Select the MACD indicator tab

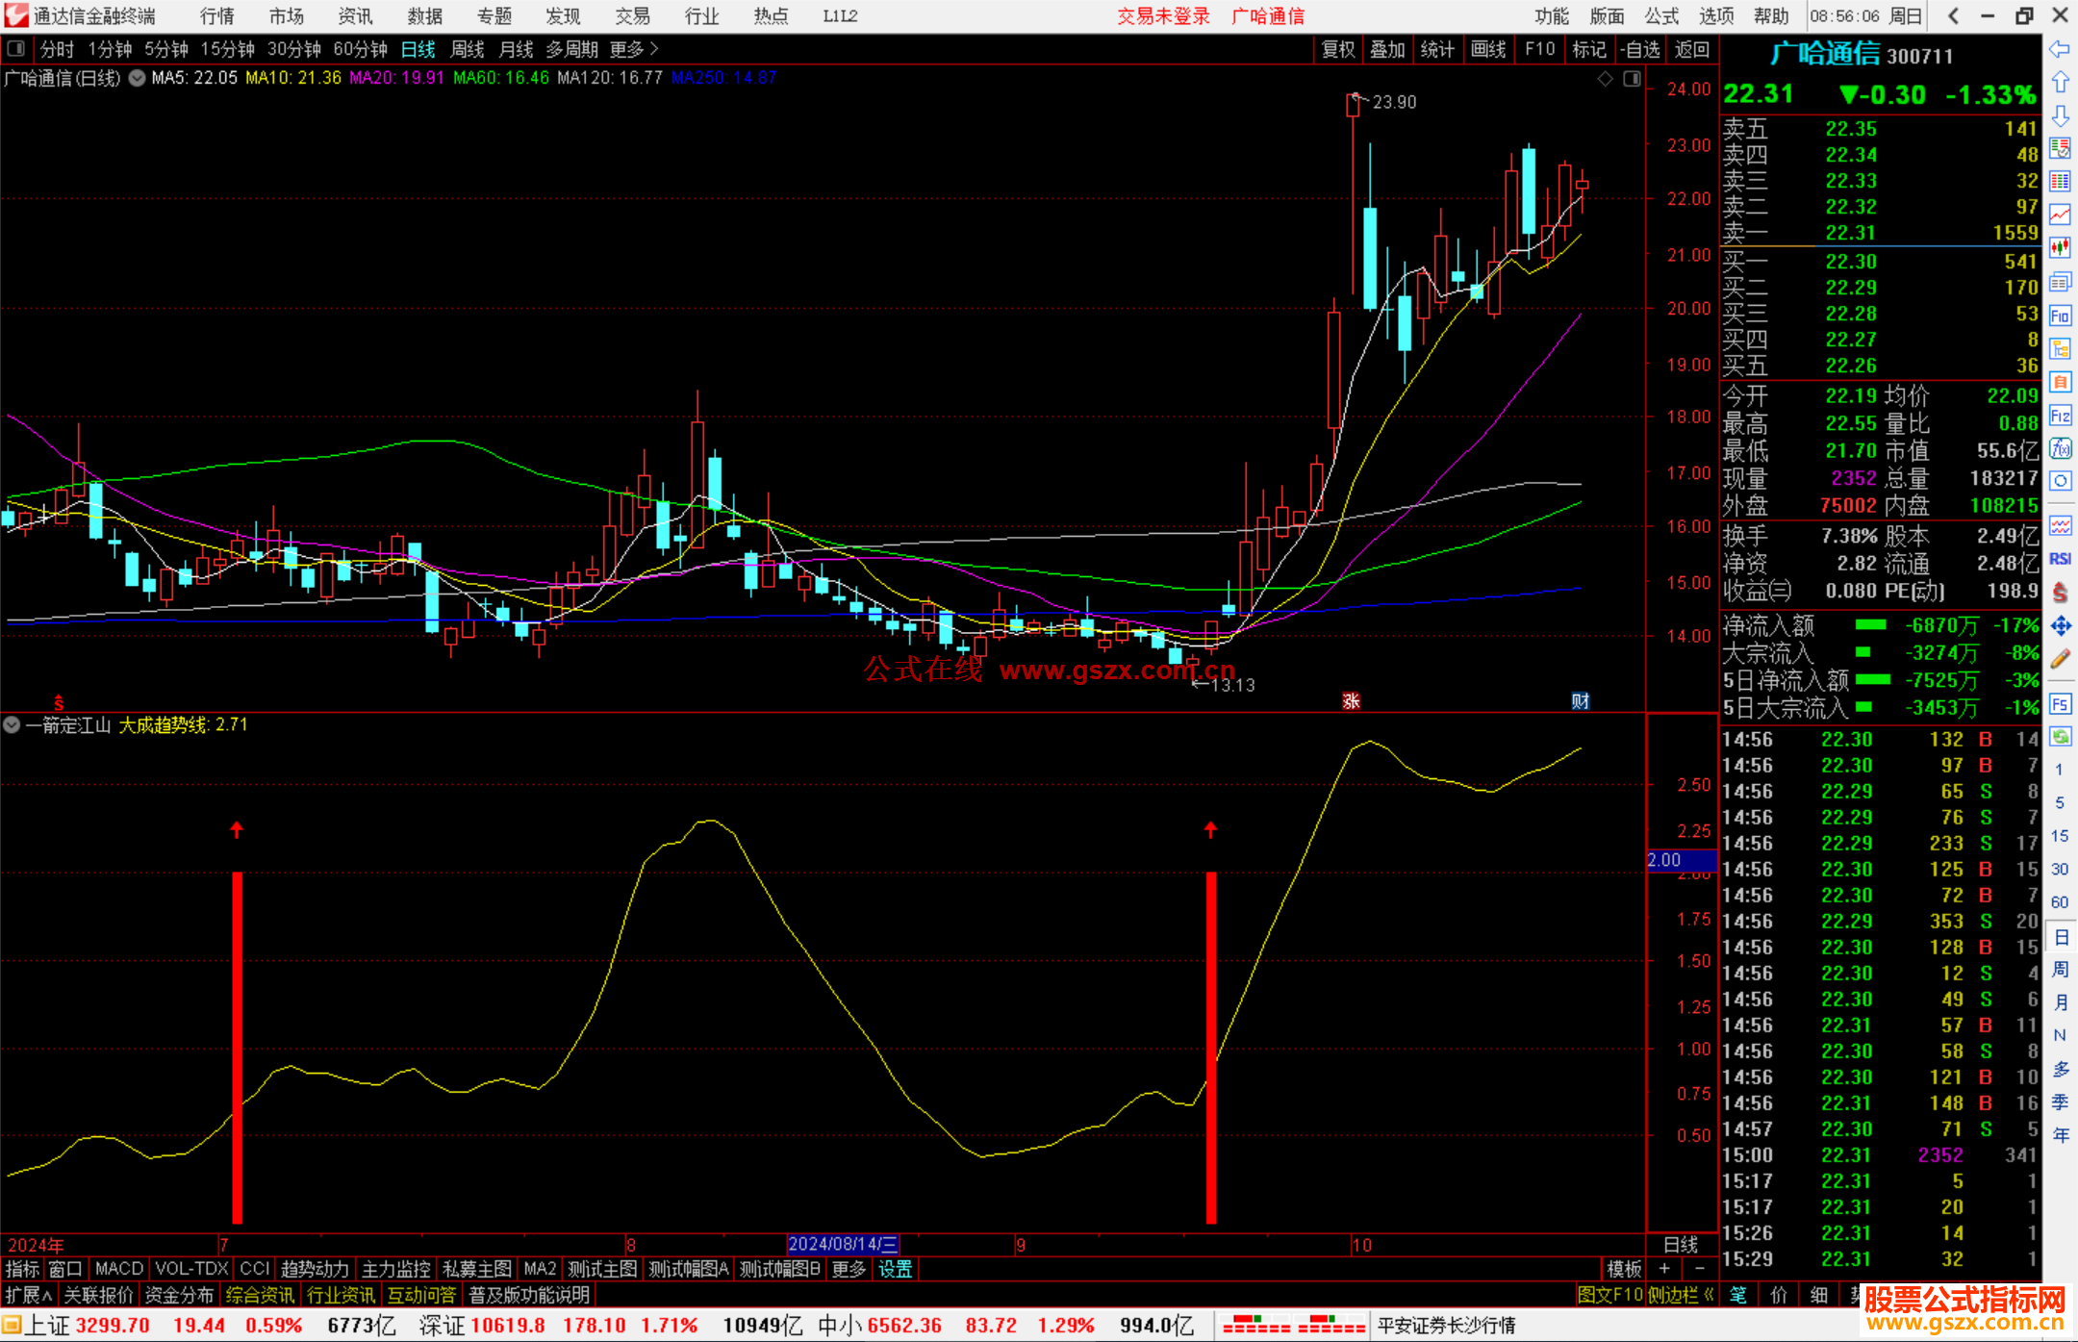tap(119, 1269)
